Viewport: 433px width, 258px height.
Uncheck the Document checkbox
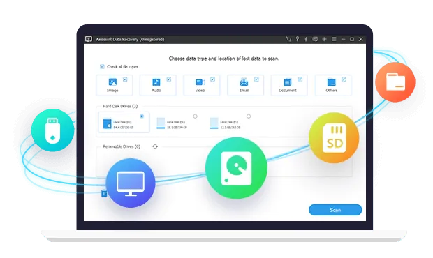[x=300, y=79]
